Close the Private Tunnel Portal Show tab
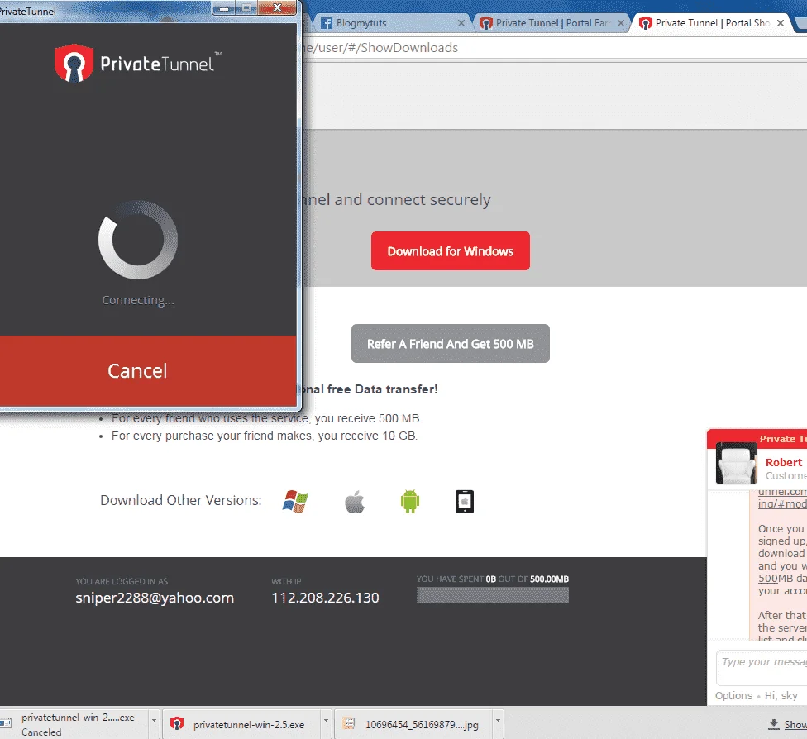807x739 pixels. [x=781, y=23]
